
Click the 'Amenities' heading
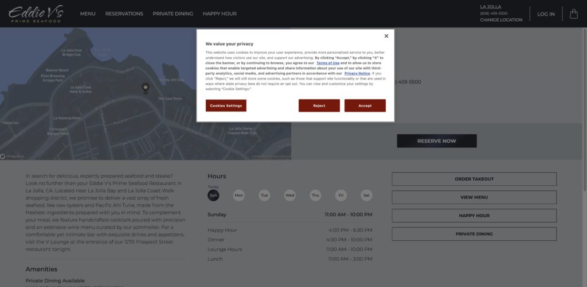(41, 269)
